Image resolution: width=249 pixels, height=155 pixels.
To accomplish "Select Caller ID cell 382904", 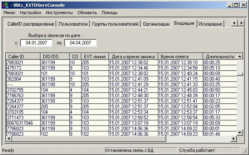I will tap(23, 79).
